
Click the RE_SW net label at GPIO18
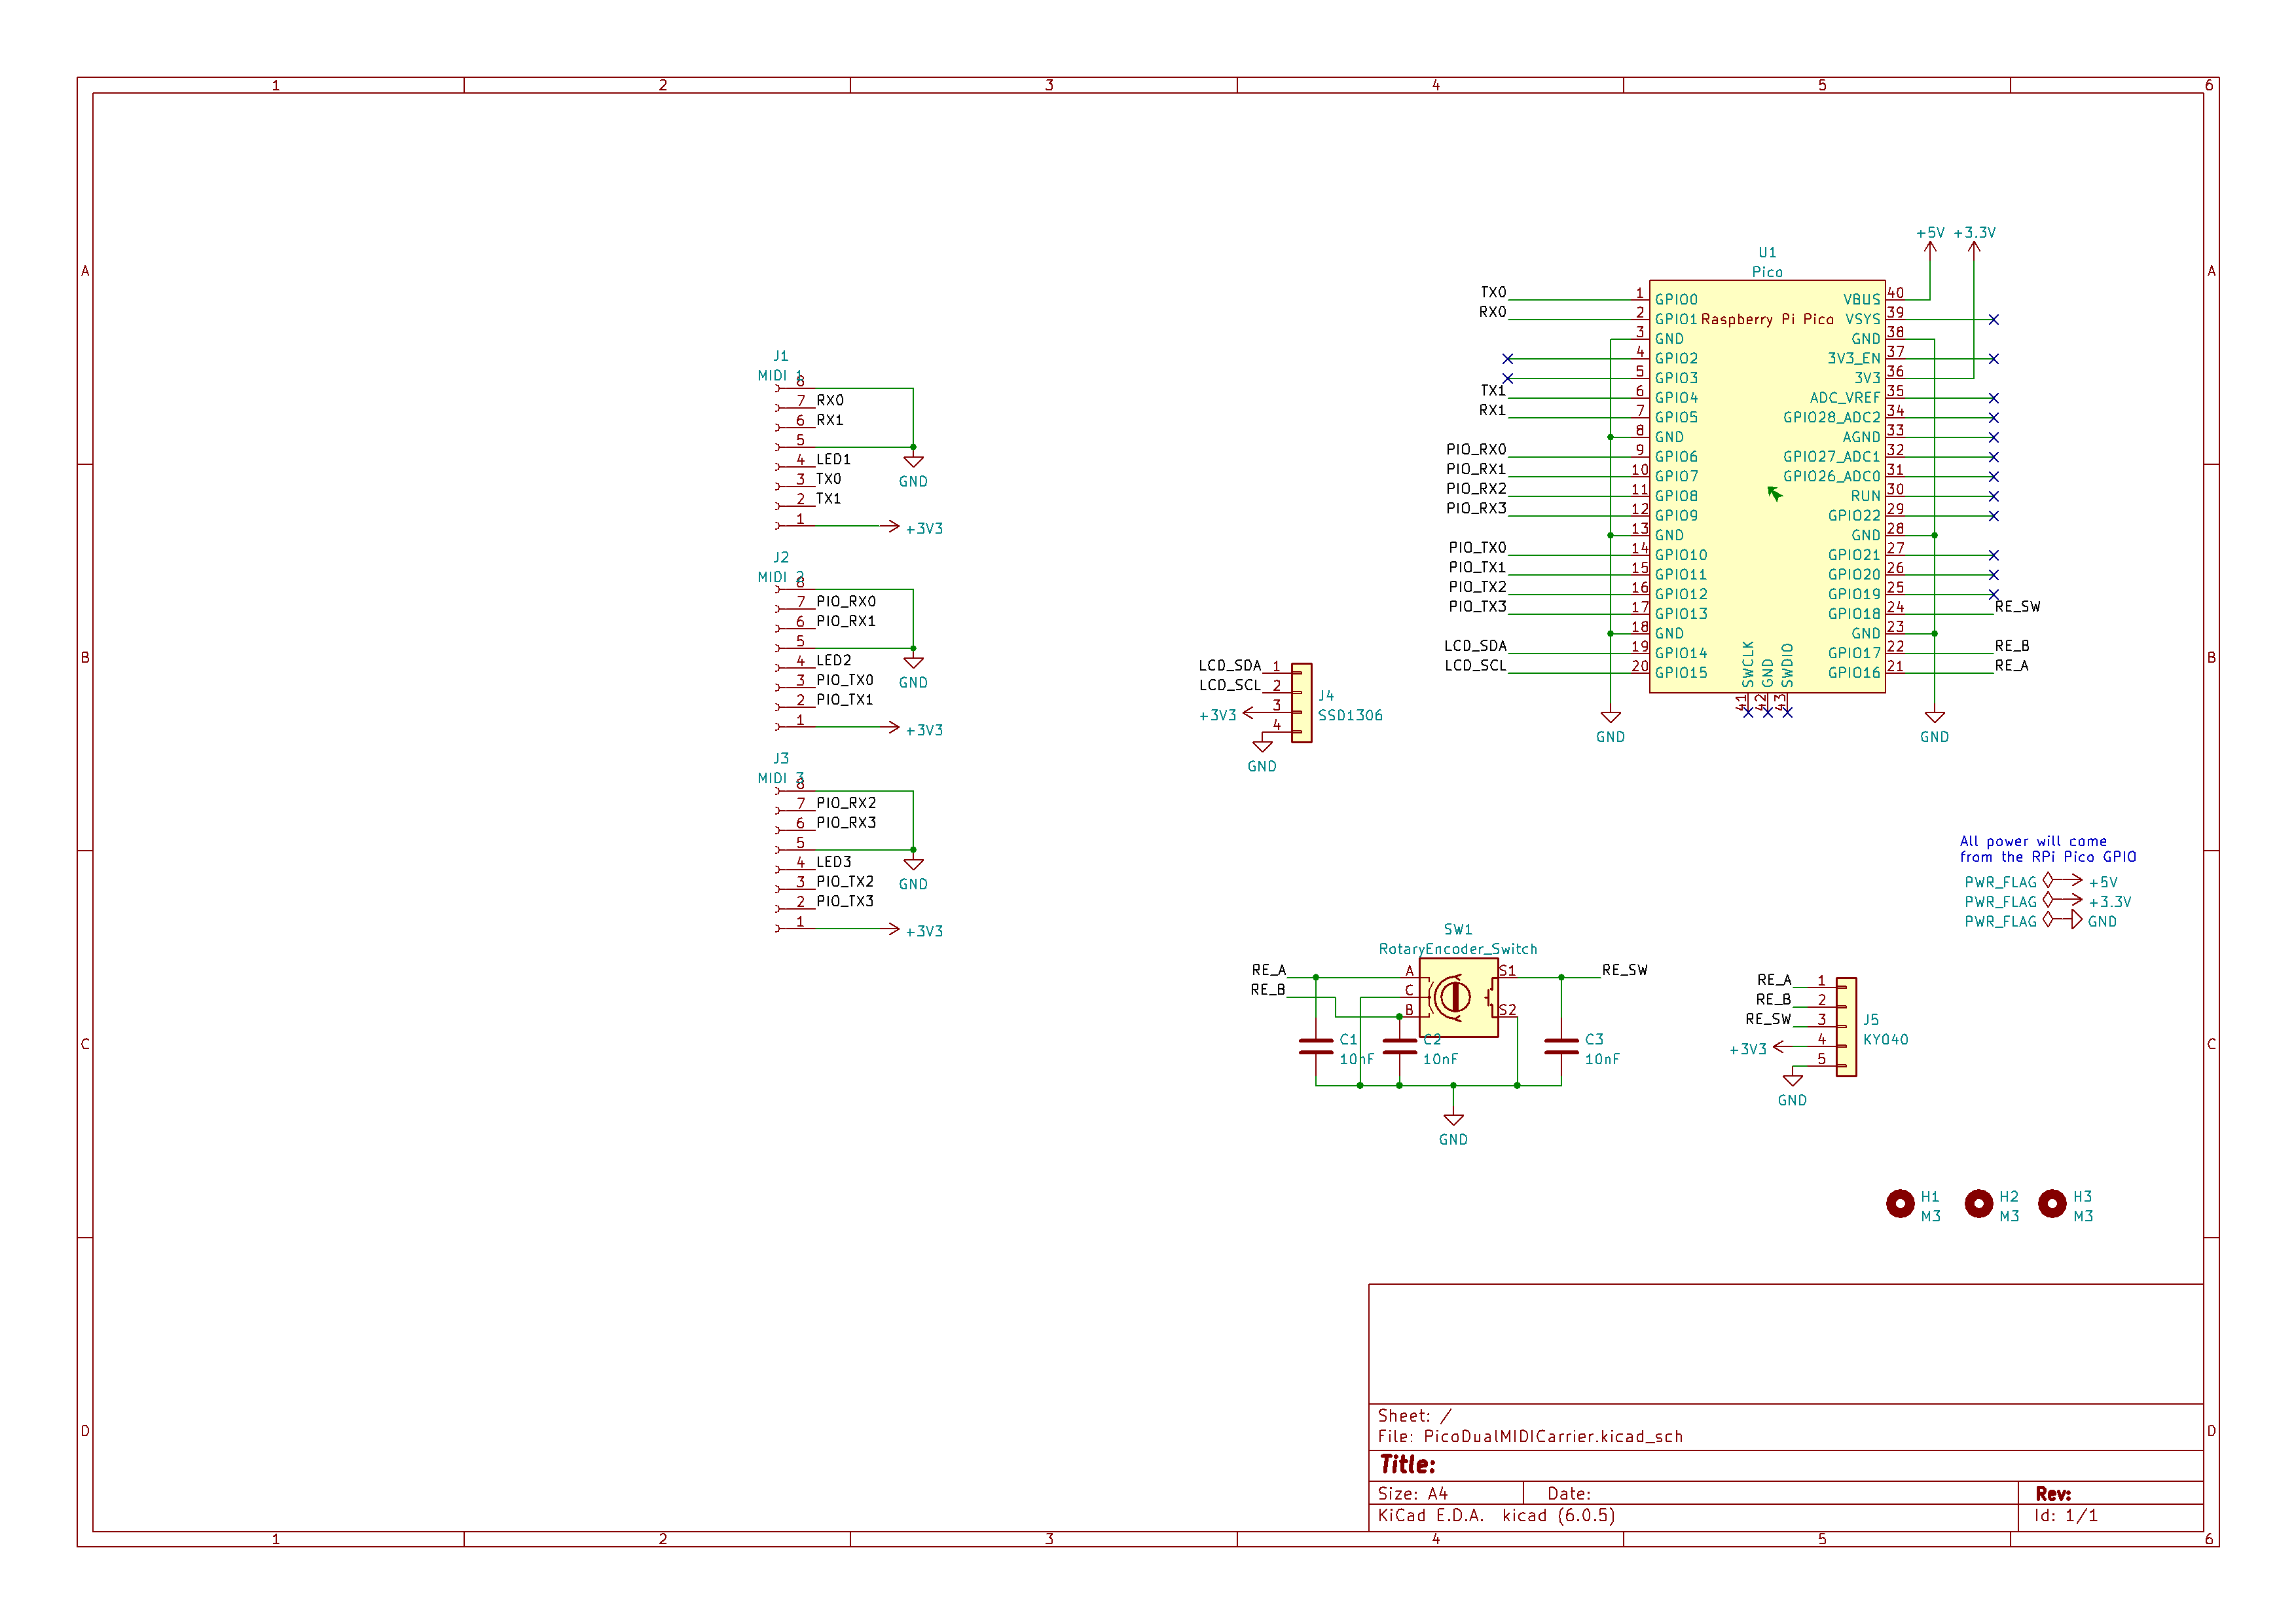coord(2017,607)
